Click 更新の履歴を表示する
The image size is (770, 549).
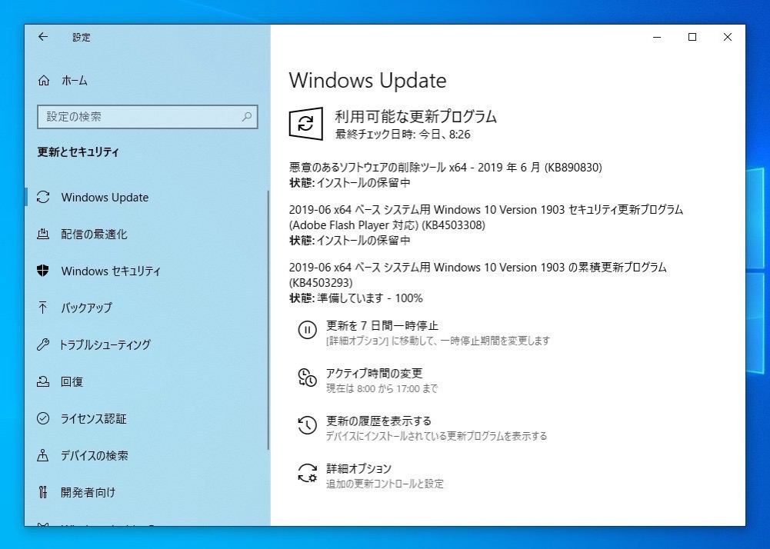(x=378, y=421)
